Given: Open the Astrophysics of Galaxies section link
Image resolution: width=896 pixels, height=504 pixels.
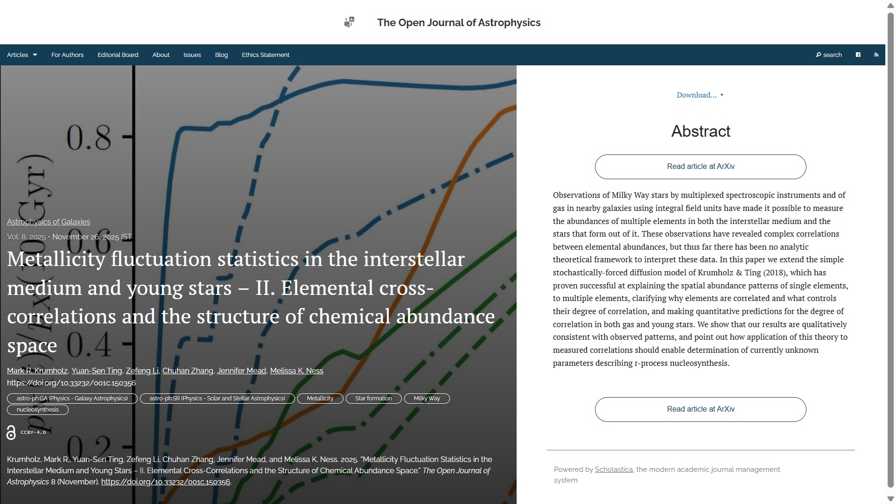Looking at the screenshot, I should coord(49,222).
